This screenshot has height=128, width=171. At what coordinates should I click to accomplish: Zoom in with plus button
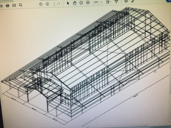[x=88, y=3]
